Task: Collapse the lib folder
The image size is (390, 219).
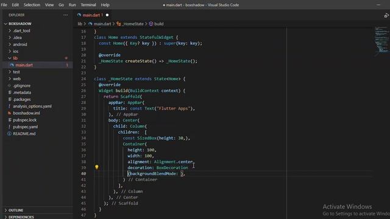Action: pos(15,58)
